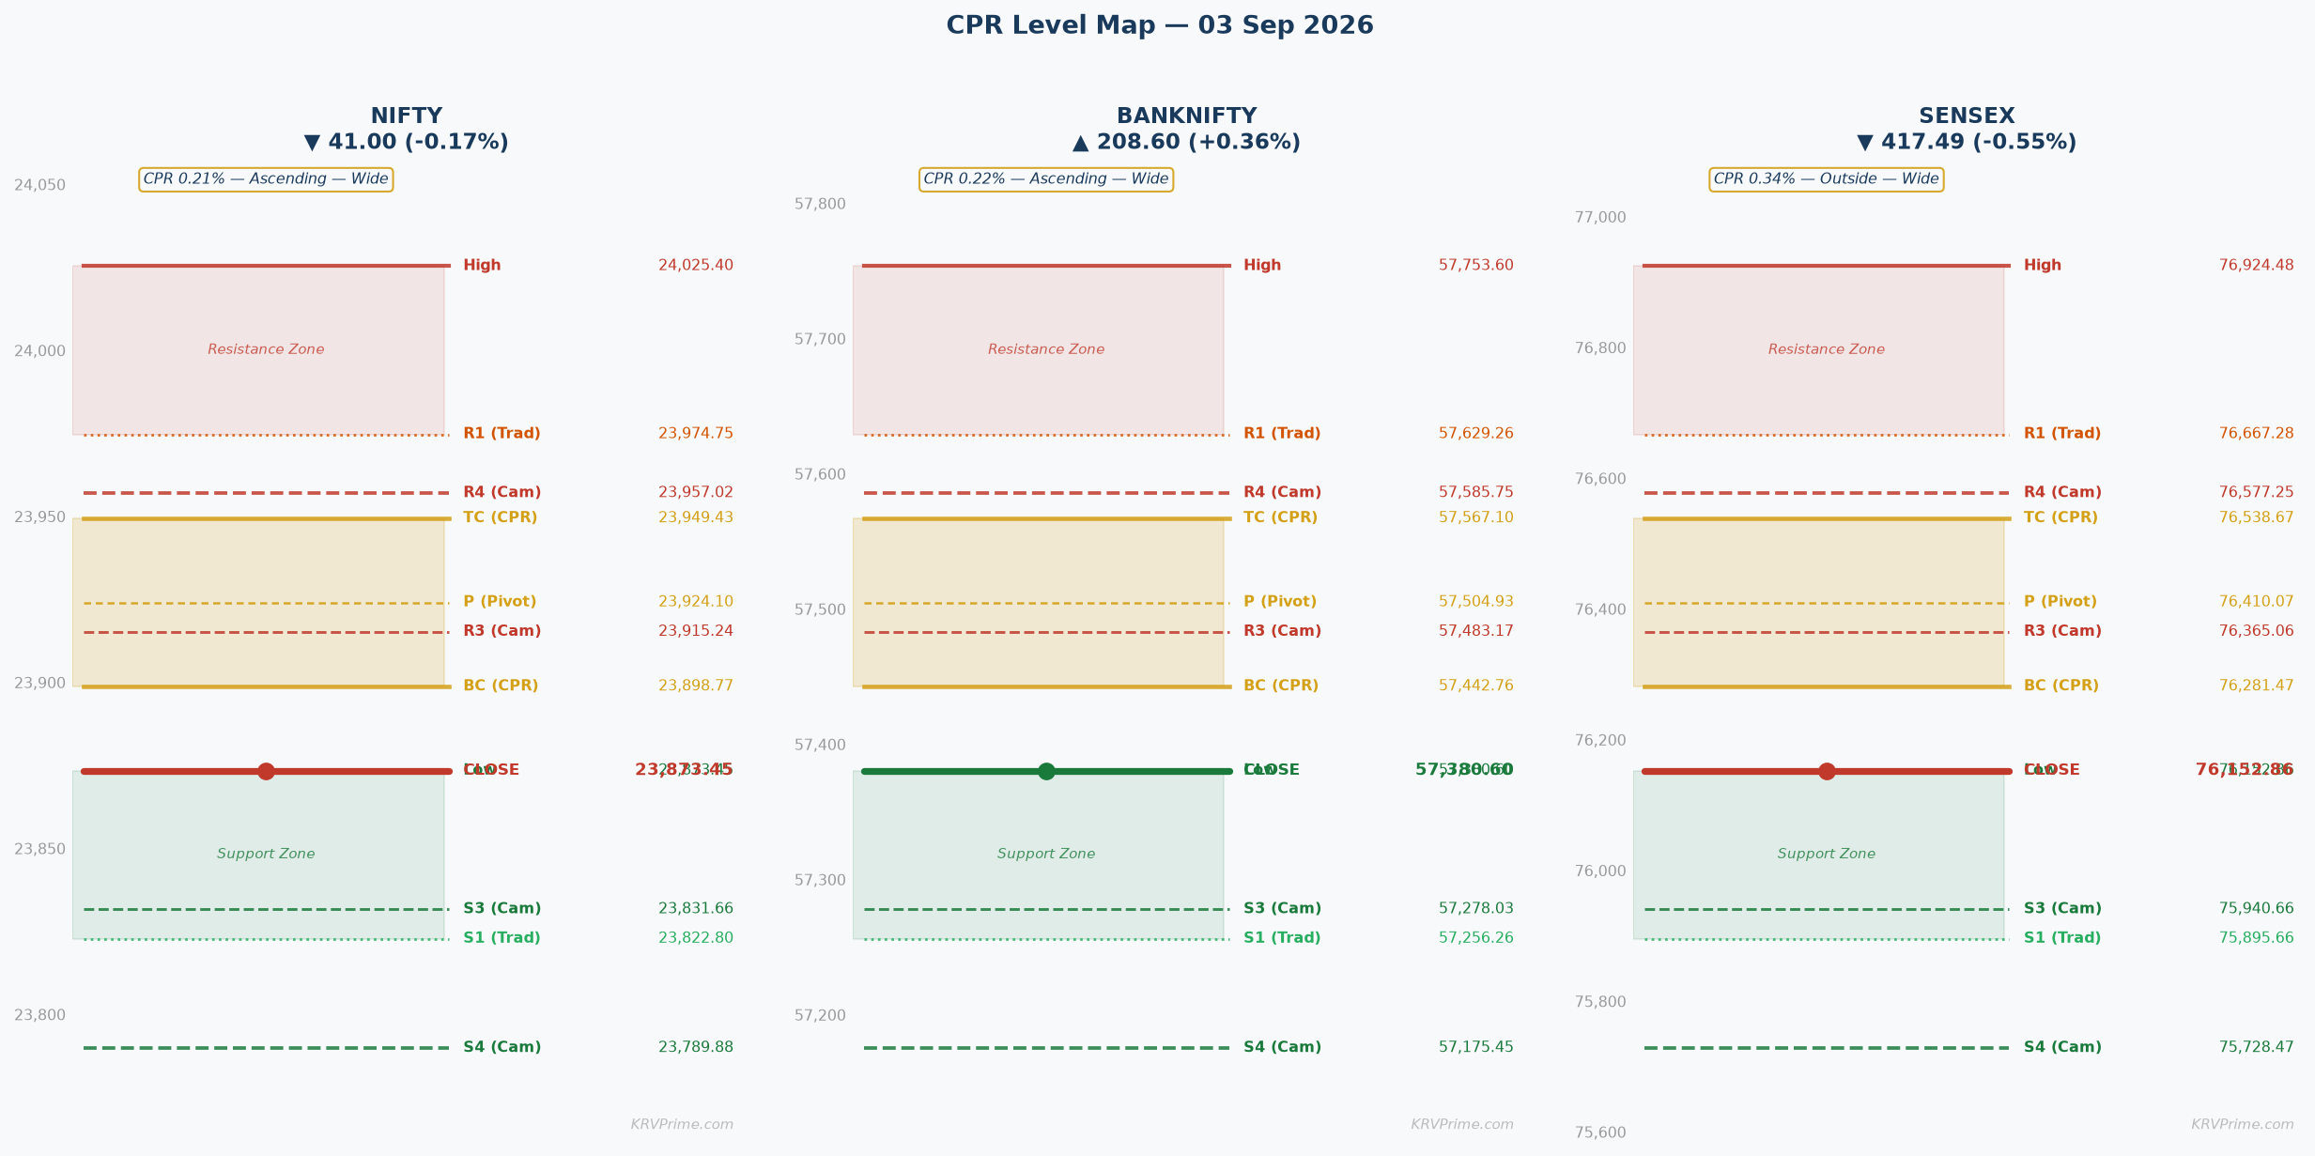Screen dimensions: 2315x1156
Task: Click the SENSEX High value 76,924.48
Action: click(x=2257, y=266)
